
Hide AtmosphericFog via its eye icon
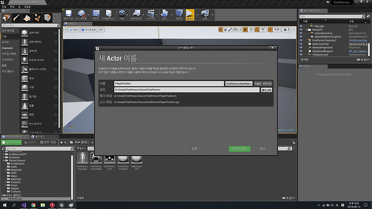pos(301,33)
